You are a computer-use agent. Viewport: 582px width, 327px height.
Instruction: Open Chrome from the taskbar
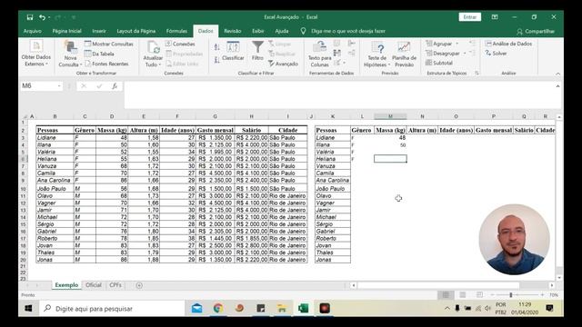point(218,309)
